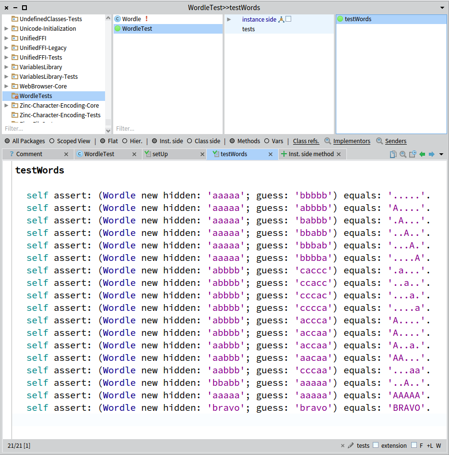Screen dimensions: 449x455
Task: Navigate forward with the blue right arrow
Action: (x=432, y=154)
